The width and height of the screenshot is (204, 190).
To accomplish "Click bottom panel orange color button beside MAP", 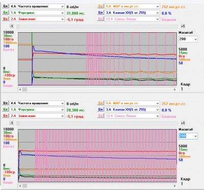I will point(100,103).
